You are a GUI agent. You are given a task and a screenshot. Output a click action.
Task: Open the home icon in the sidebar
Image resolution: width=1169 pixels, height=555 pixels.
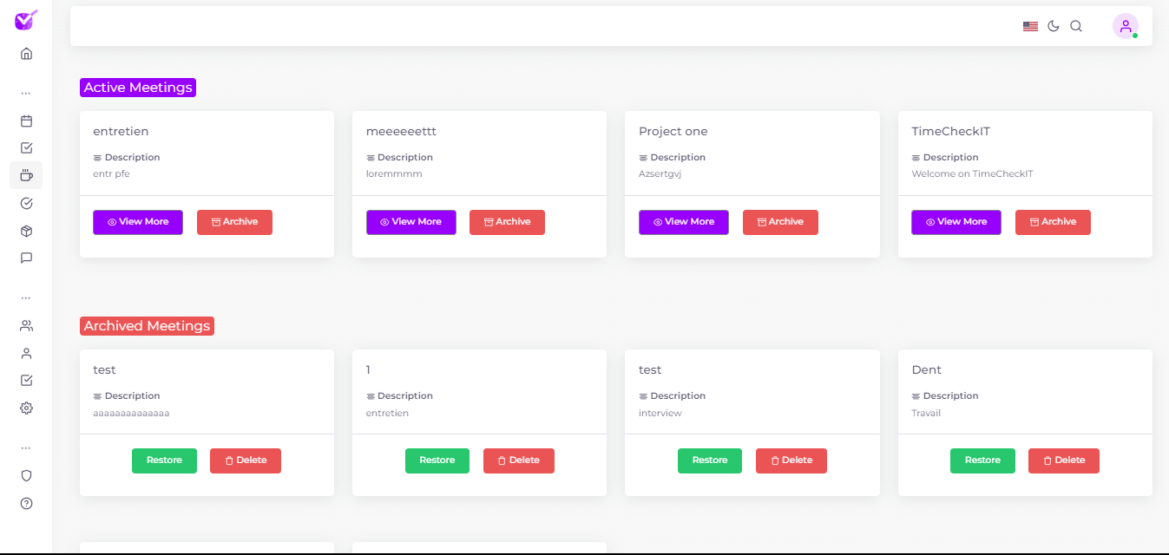point(26,54)
